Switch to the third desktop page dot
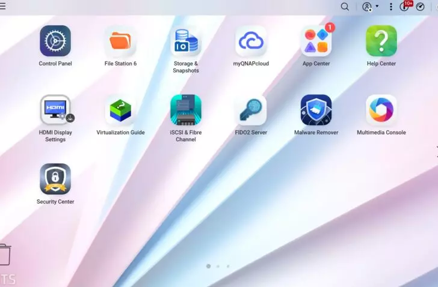 pos(228,267)
